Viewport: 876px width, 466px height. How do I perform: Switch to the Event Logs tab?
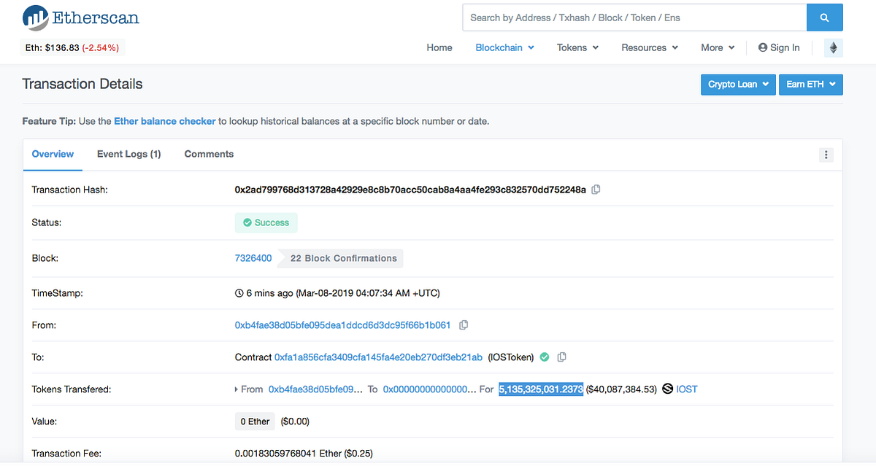128,154
